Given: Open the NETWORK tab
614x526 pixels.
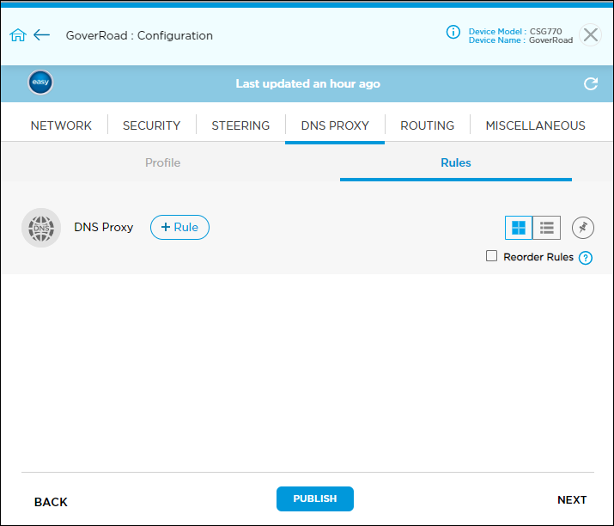Looking at the screenshot, I should [x=61, y=125].
